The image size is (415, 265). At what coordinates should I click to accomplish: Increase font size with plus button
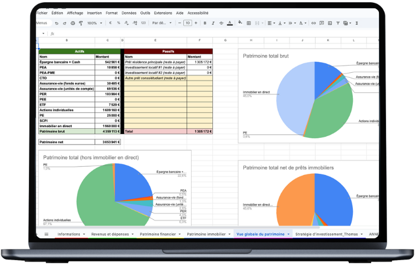pos(196,23)
